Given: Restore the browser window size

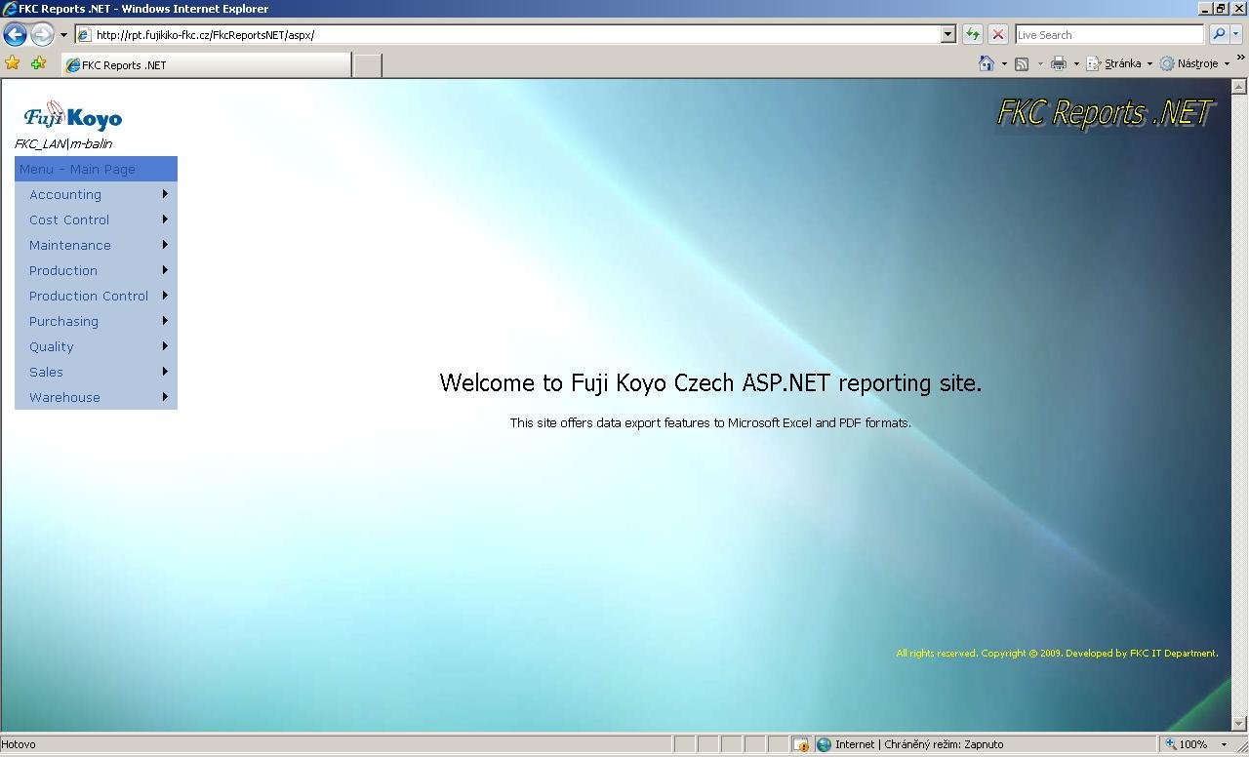Looking at the screenshot, I should [1220, 8].
